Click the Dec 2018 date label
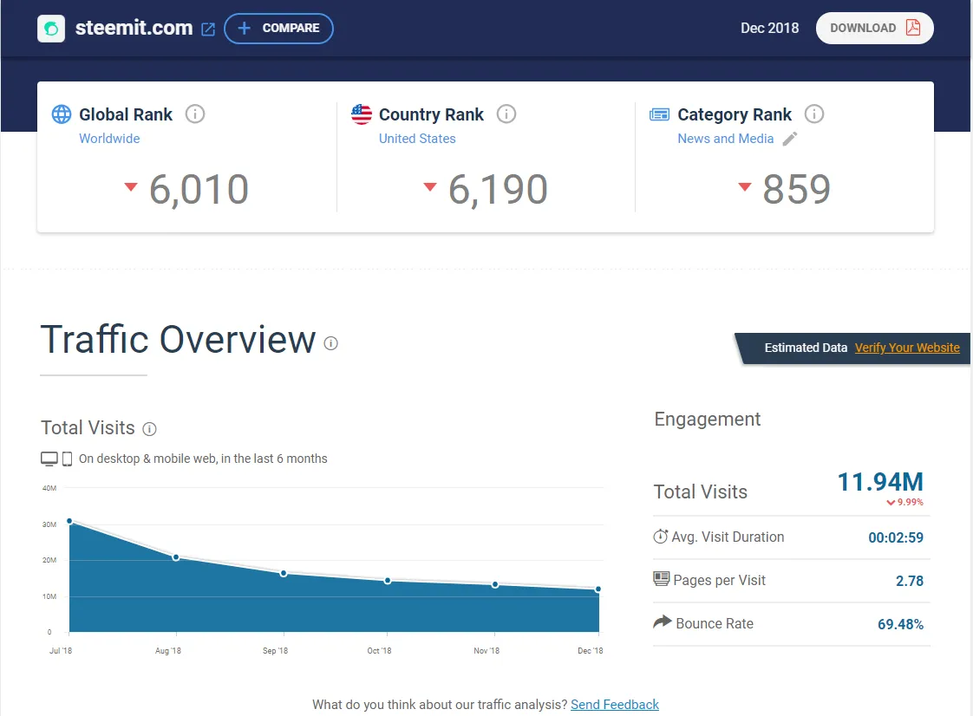Viewport: 973px width, 716px height. pos(769,28)
